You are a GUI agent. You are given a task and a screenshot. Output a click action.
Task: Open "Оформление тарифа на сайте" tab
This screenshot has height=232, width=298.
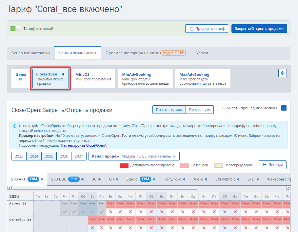146,53
